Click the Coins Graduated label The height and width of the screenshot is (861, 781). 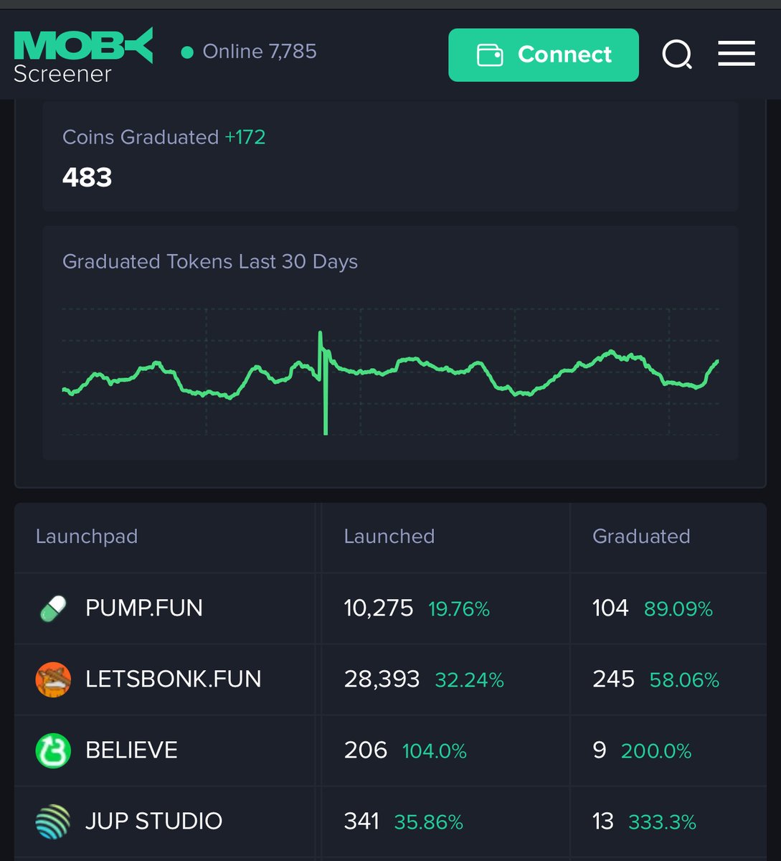[x=141, y=137]
